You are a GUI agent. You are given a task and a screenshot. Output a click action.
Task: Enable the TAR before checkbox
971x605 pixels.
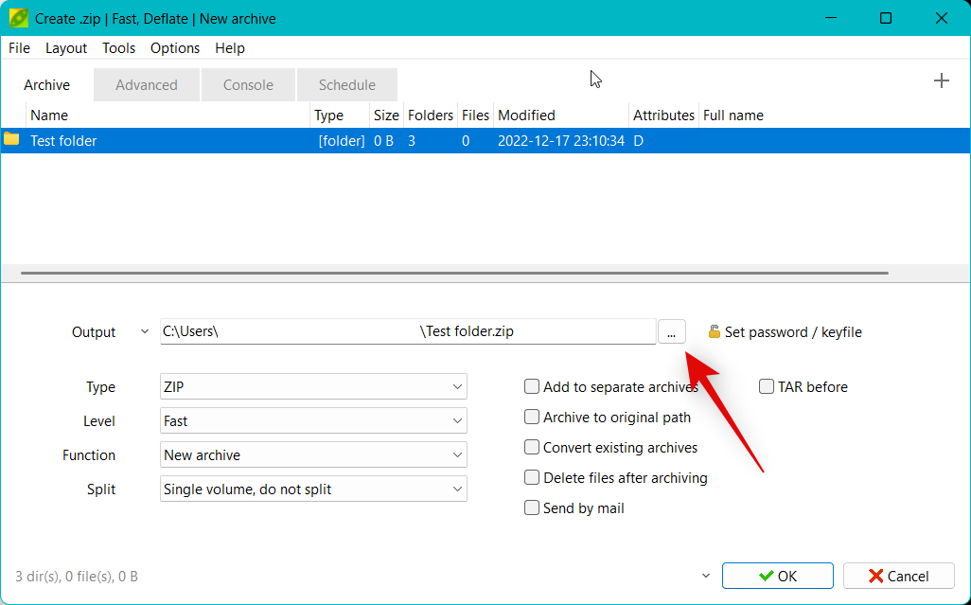click(767, 387)
